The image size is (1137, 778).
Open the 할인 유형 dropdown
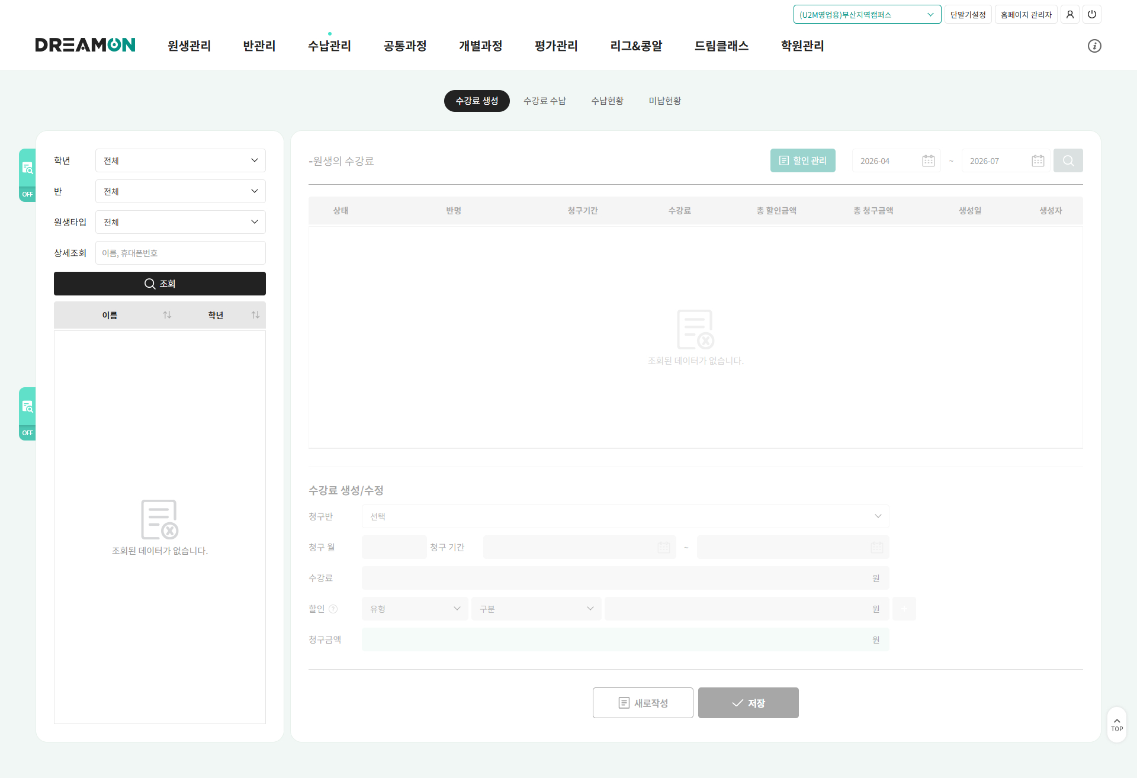[415, 609]
